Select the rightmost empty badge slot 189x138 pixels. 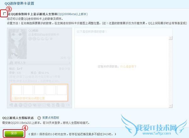tap(62, 90)
